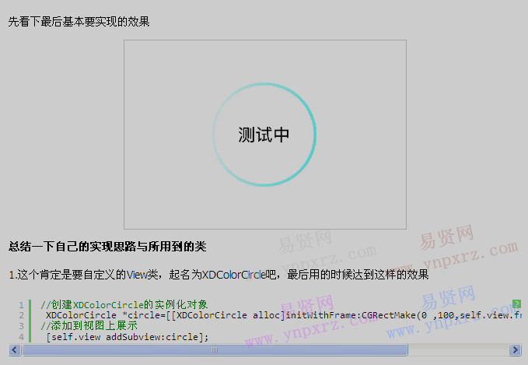The width and height of the screenshot is (528, 365).
Task: Click the code block right scroll arrow
Action: click(515, 350)
